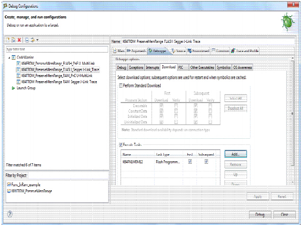Select the RAM_PnE U-MultiLink configuration
Screen dimensions: 301x225
[57, 76]
